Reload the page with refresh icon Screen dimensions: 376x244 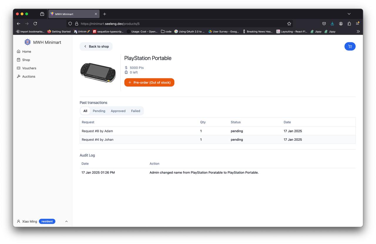[x=35, y=23]
